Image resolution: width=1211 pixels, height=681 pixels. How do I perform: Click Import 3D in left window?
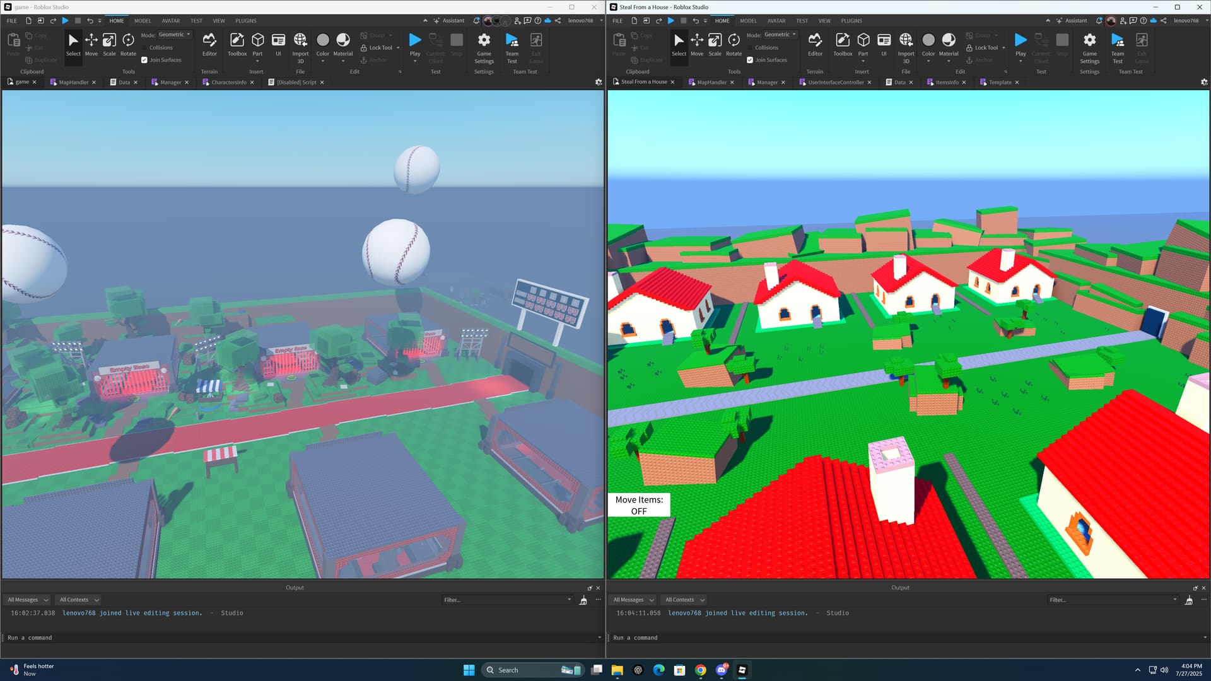point(300,45)
